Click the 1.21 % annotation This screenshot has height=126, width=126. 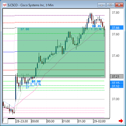(96, 29)
